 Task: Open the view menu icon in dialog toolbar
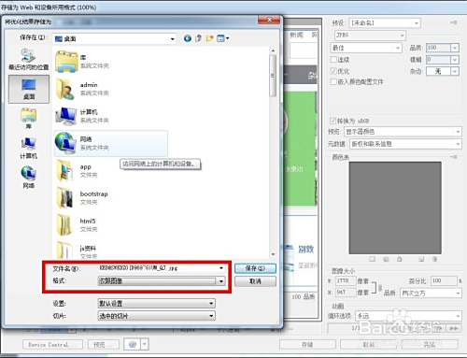[222, 38]
